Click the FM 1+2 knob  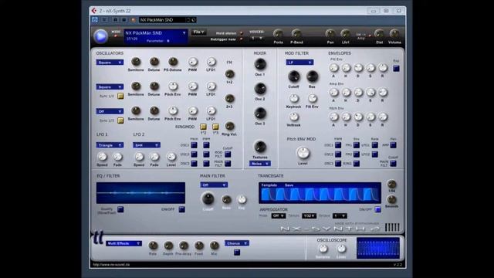[230, 74]
